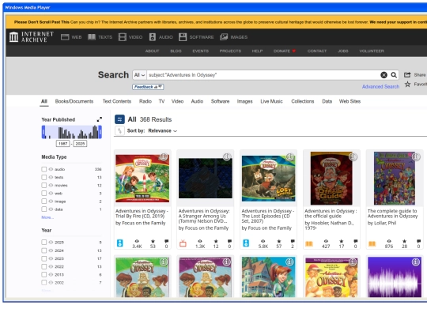Check the web media type checkbox
Image resolution: width=427 pixels, height=320 pixels.
click(44, 194)
